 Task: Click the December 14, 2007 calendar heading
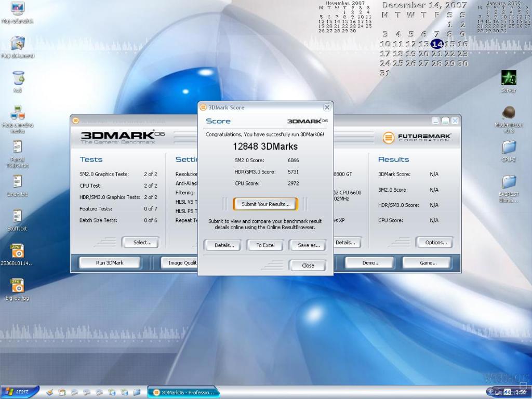tap(424, 5)
